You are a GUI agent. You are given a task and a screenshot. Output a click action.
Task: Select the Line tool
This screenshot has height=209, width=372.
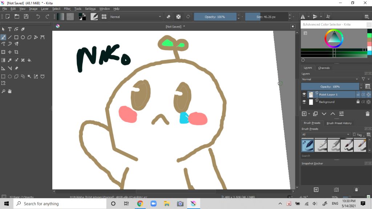coord(10,37)
